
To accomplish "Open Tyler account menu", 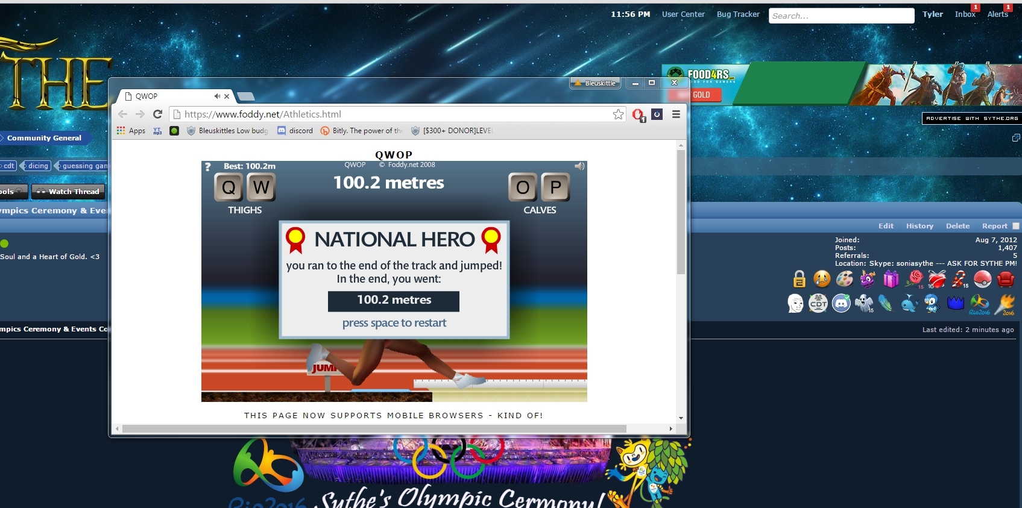I will click(933, 14).
